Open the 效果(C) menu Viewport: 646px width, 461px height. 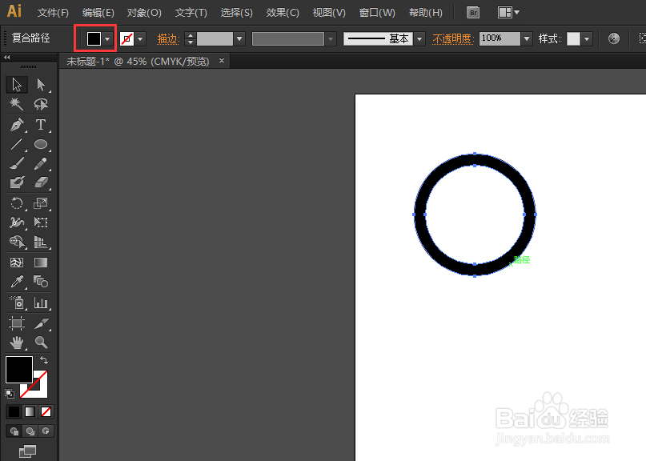coord(283,13)
